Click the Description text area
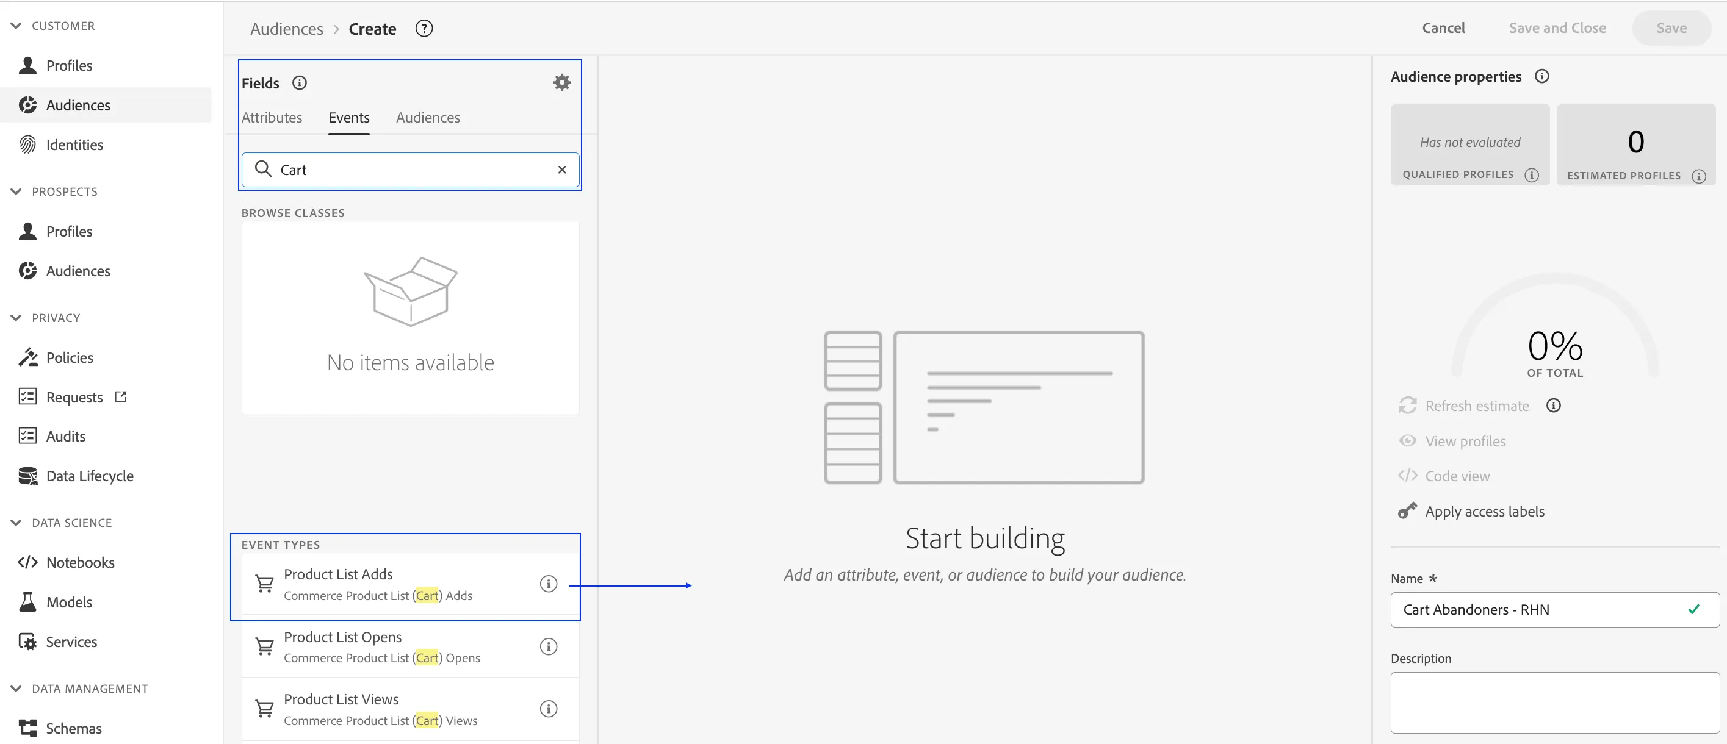The image size is (1727, 744). 1555,703
